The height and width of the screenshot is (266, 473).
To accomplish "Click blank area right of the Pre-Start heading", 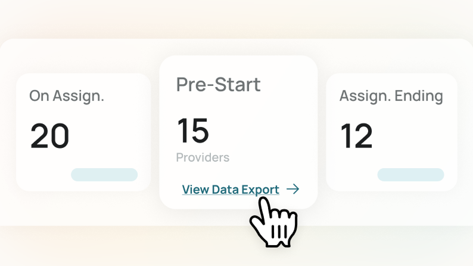I will coord(289,85).
